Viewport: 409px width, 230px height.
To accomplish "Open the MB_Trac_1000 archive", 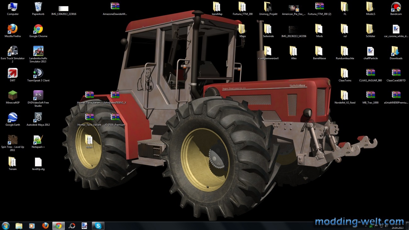I will pyautogui.click(x=370, y=97).
